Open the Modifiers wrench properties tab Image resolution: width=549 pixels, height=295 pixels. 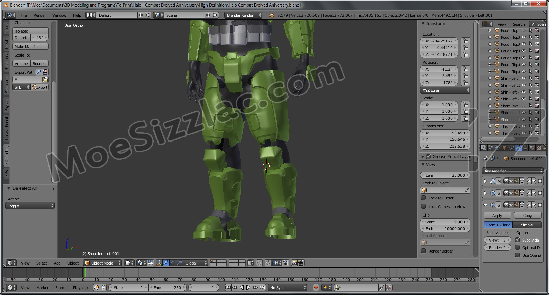(518, 148)
